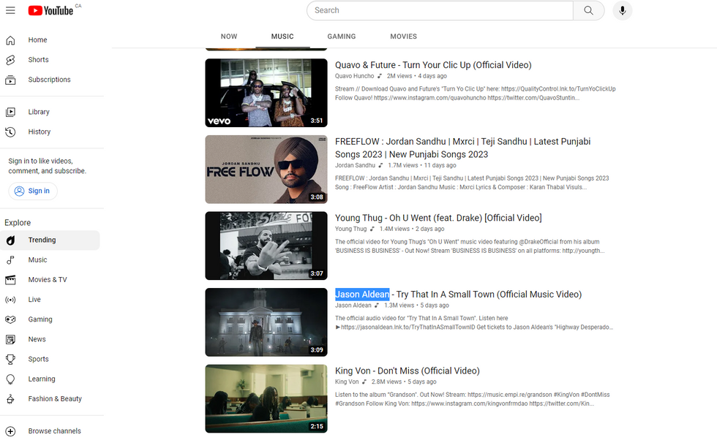
Task: Open Fashion & Beauty label
Action: [55, 399]
